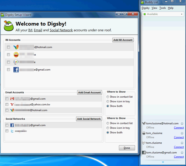This screenshot has height=166, width=186.
Task: Open the Tools menu
Action: (162, 8)
